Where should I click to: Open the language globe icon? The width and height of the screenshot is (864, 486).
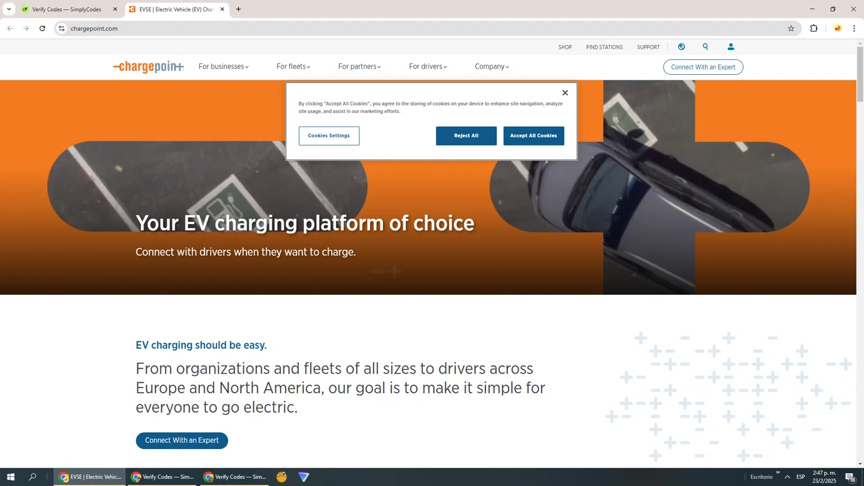click(681, 47)
